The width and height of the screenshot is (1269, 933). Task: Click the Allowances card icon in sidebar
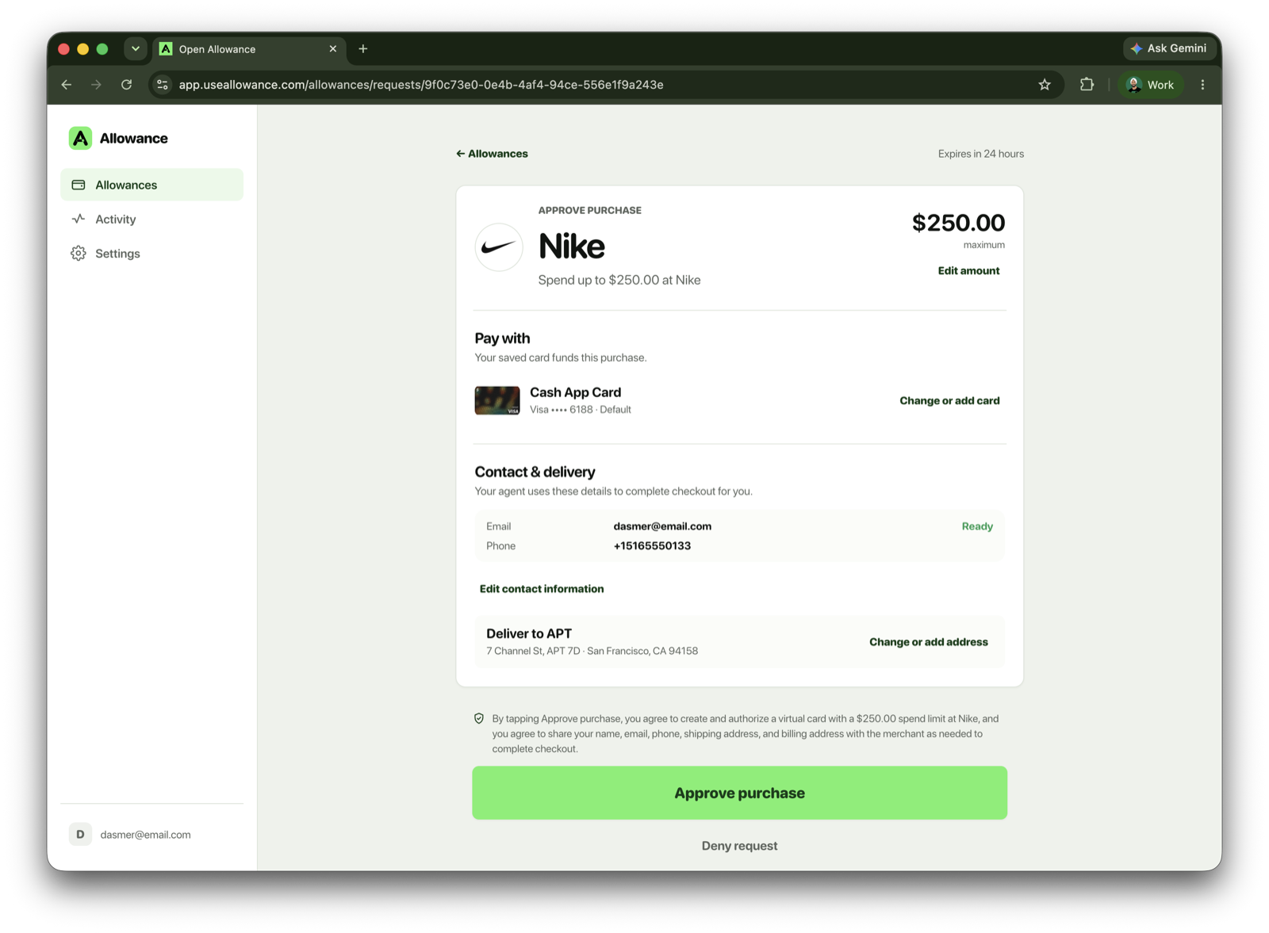pyautogui.click(x=79, y=185)
